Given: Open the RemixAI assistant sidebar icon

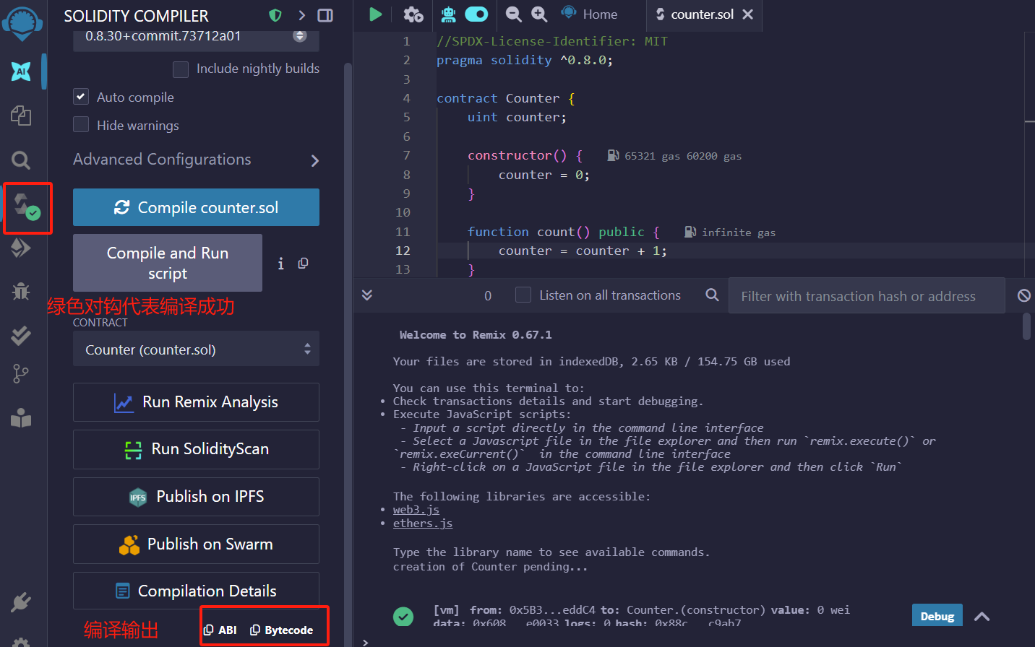Looking at the screenshot, I should 21,71.
